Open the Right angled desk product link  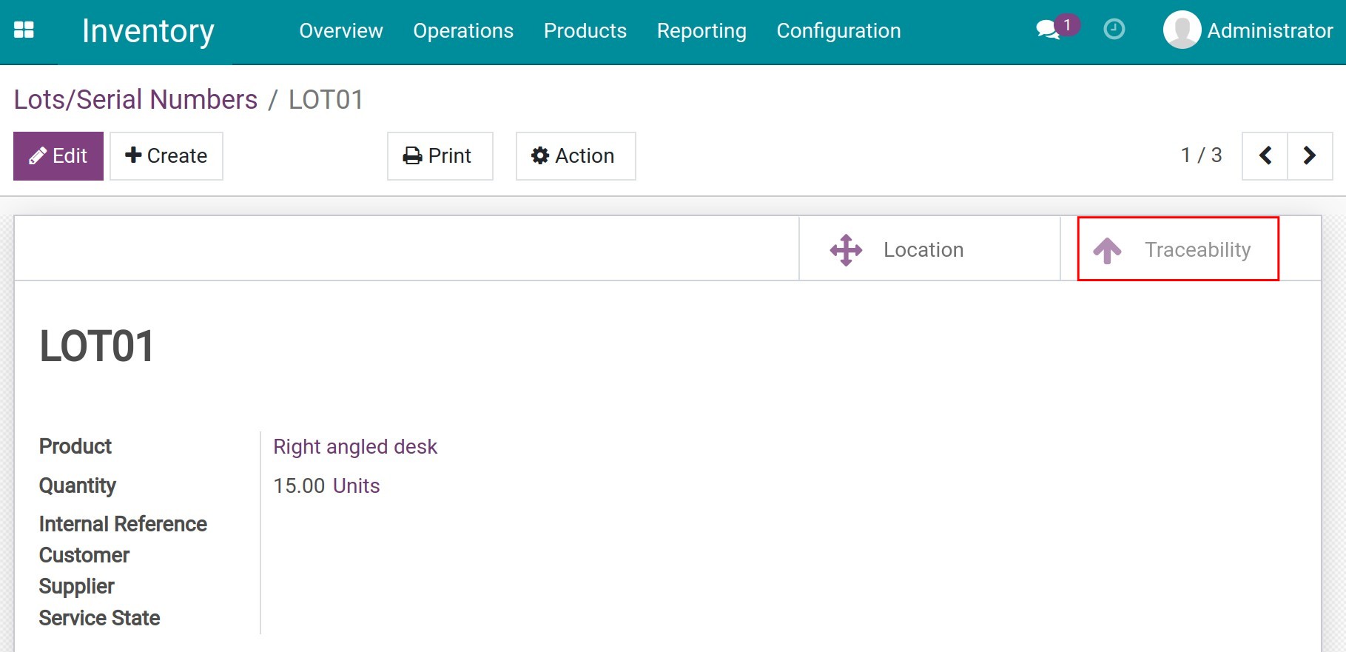pyautogui.click(x=355, y=447)
